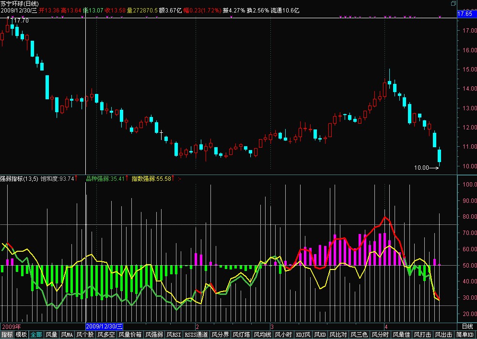Switch to the 风KD indicator tab
The image size is (477, 339).
[x=320, y=335]
